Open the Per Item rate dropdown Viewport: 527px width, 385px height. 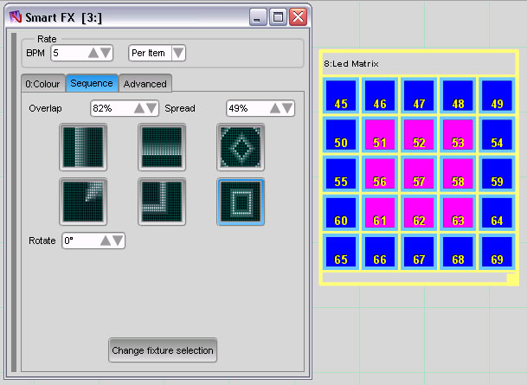click(x=177, y=53)
